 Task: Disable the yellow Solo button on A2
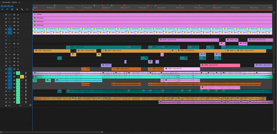point(22,77)
